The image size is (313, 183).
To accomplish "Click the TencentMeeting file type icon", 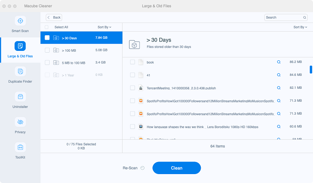I will (141, 88).
